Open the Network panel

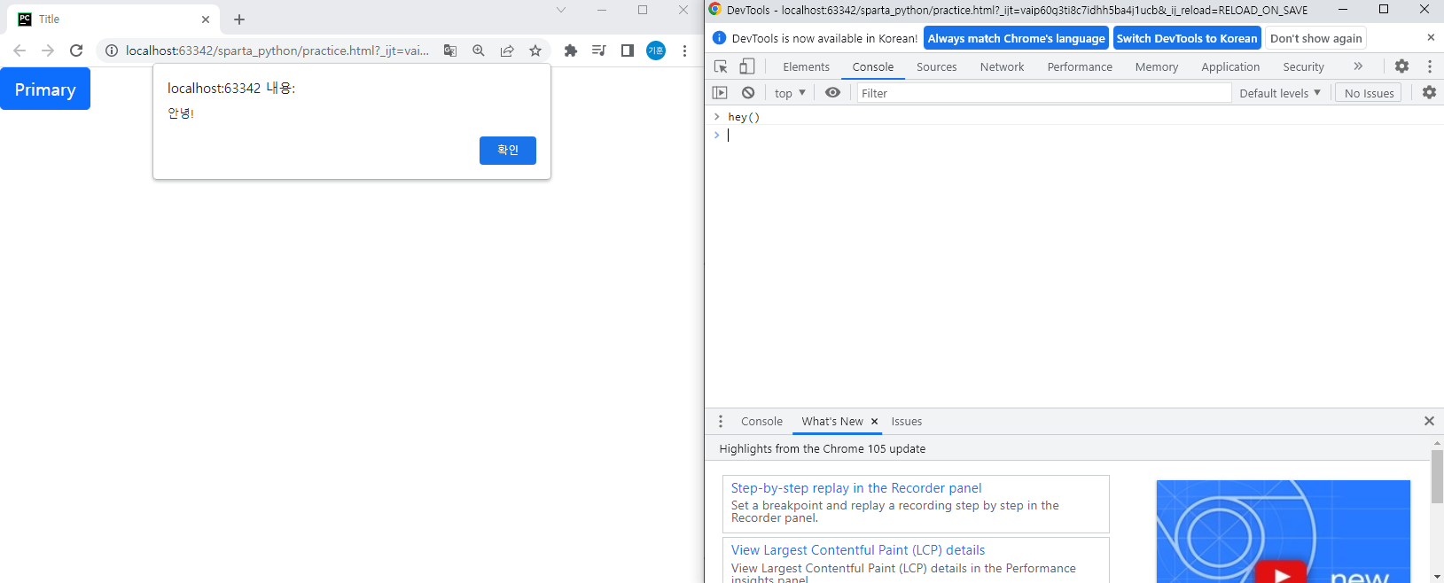point(1003,66)
